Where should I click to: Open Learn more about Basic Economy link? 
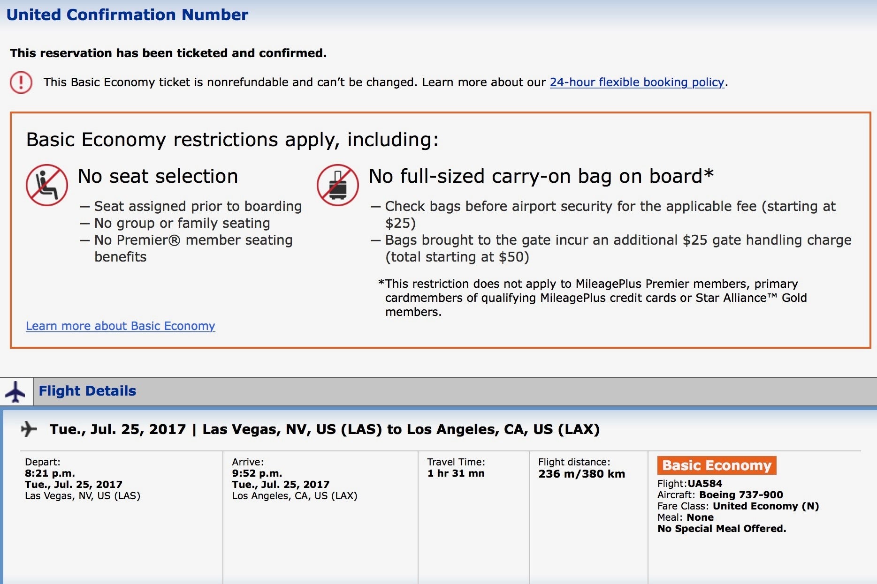(x=120, y=326)
